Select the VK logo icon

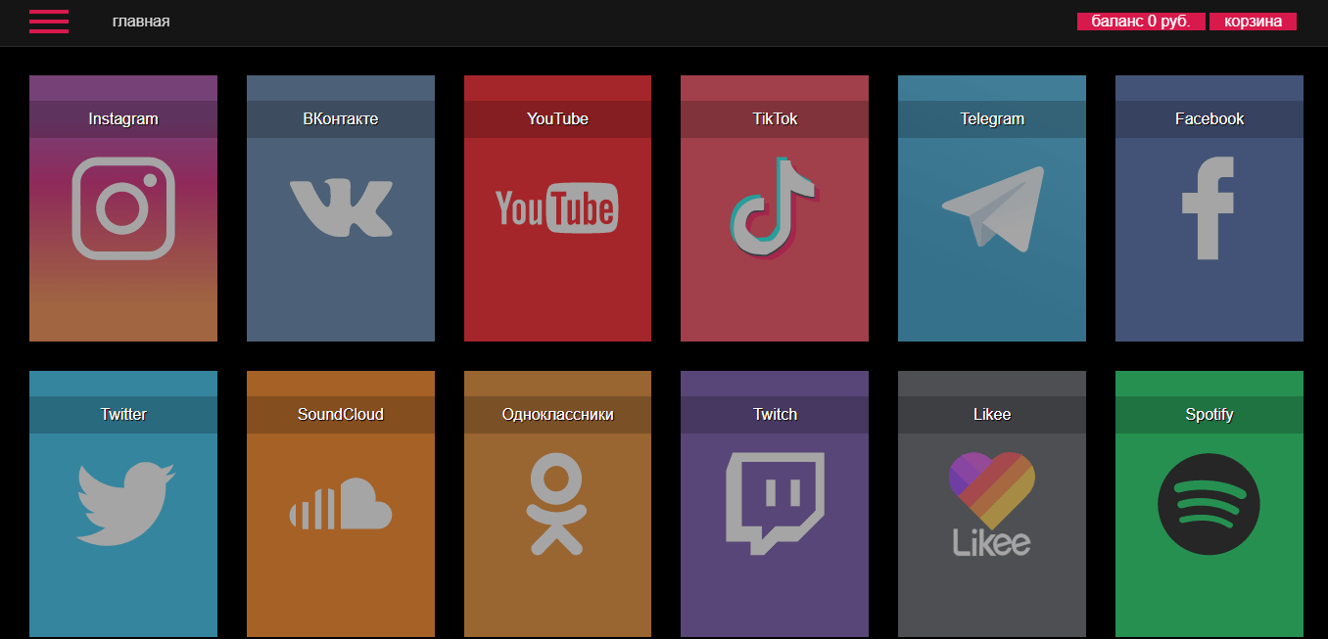click(x=341, y=207)
